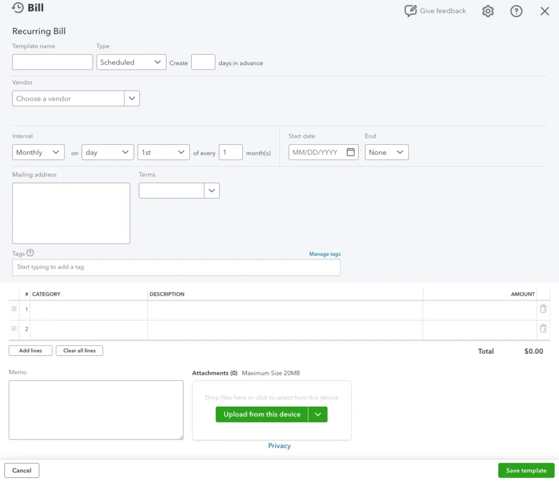Viewport: 559px width, 487px height.
Task: Open the settings gear icon
Action: (x=487, y=11)
